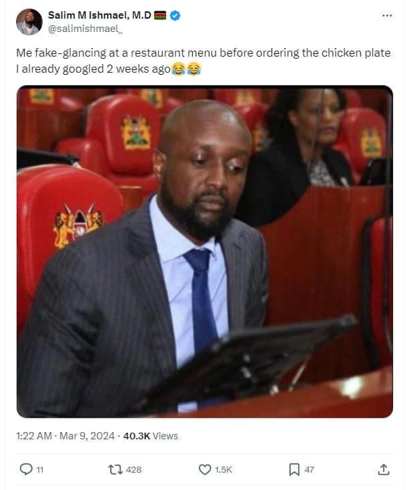The image size is (411, 490).
Task: Open Salim M Ishmael's profile avatar
Action: tap(29, 22)
